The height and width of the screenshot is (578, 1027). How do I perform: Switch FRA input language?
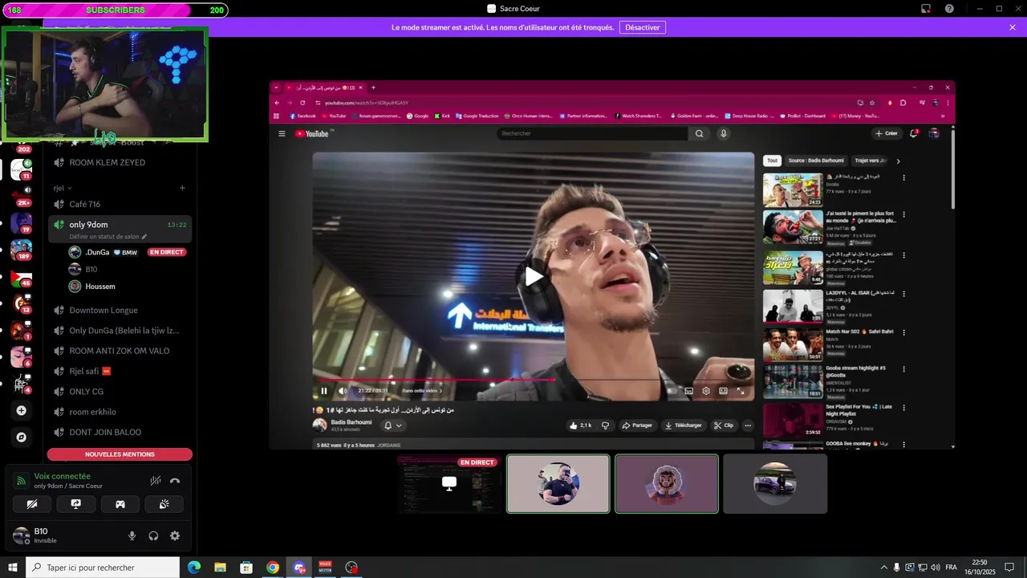pos(952,568)
